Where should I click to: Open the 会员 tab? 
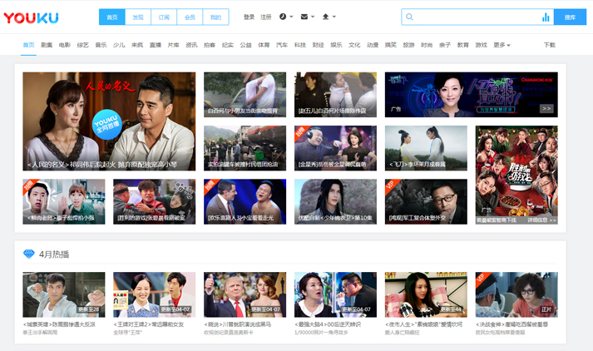(x=190, y=17)
